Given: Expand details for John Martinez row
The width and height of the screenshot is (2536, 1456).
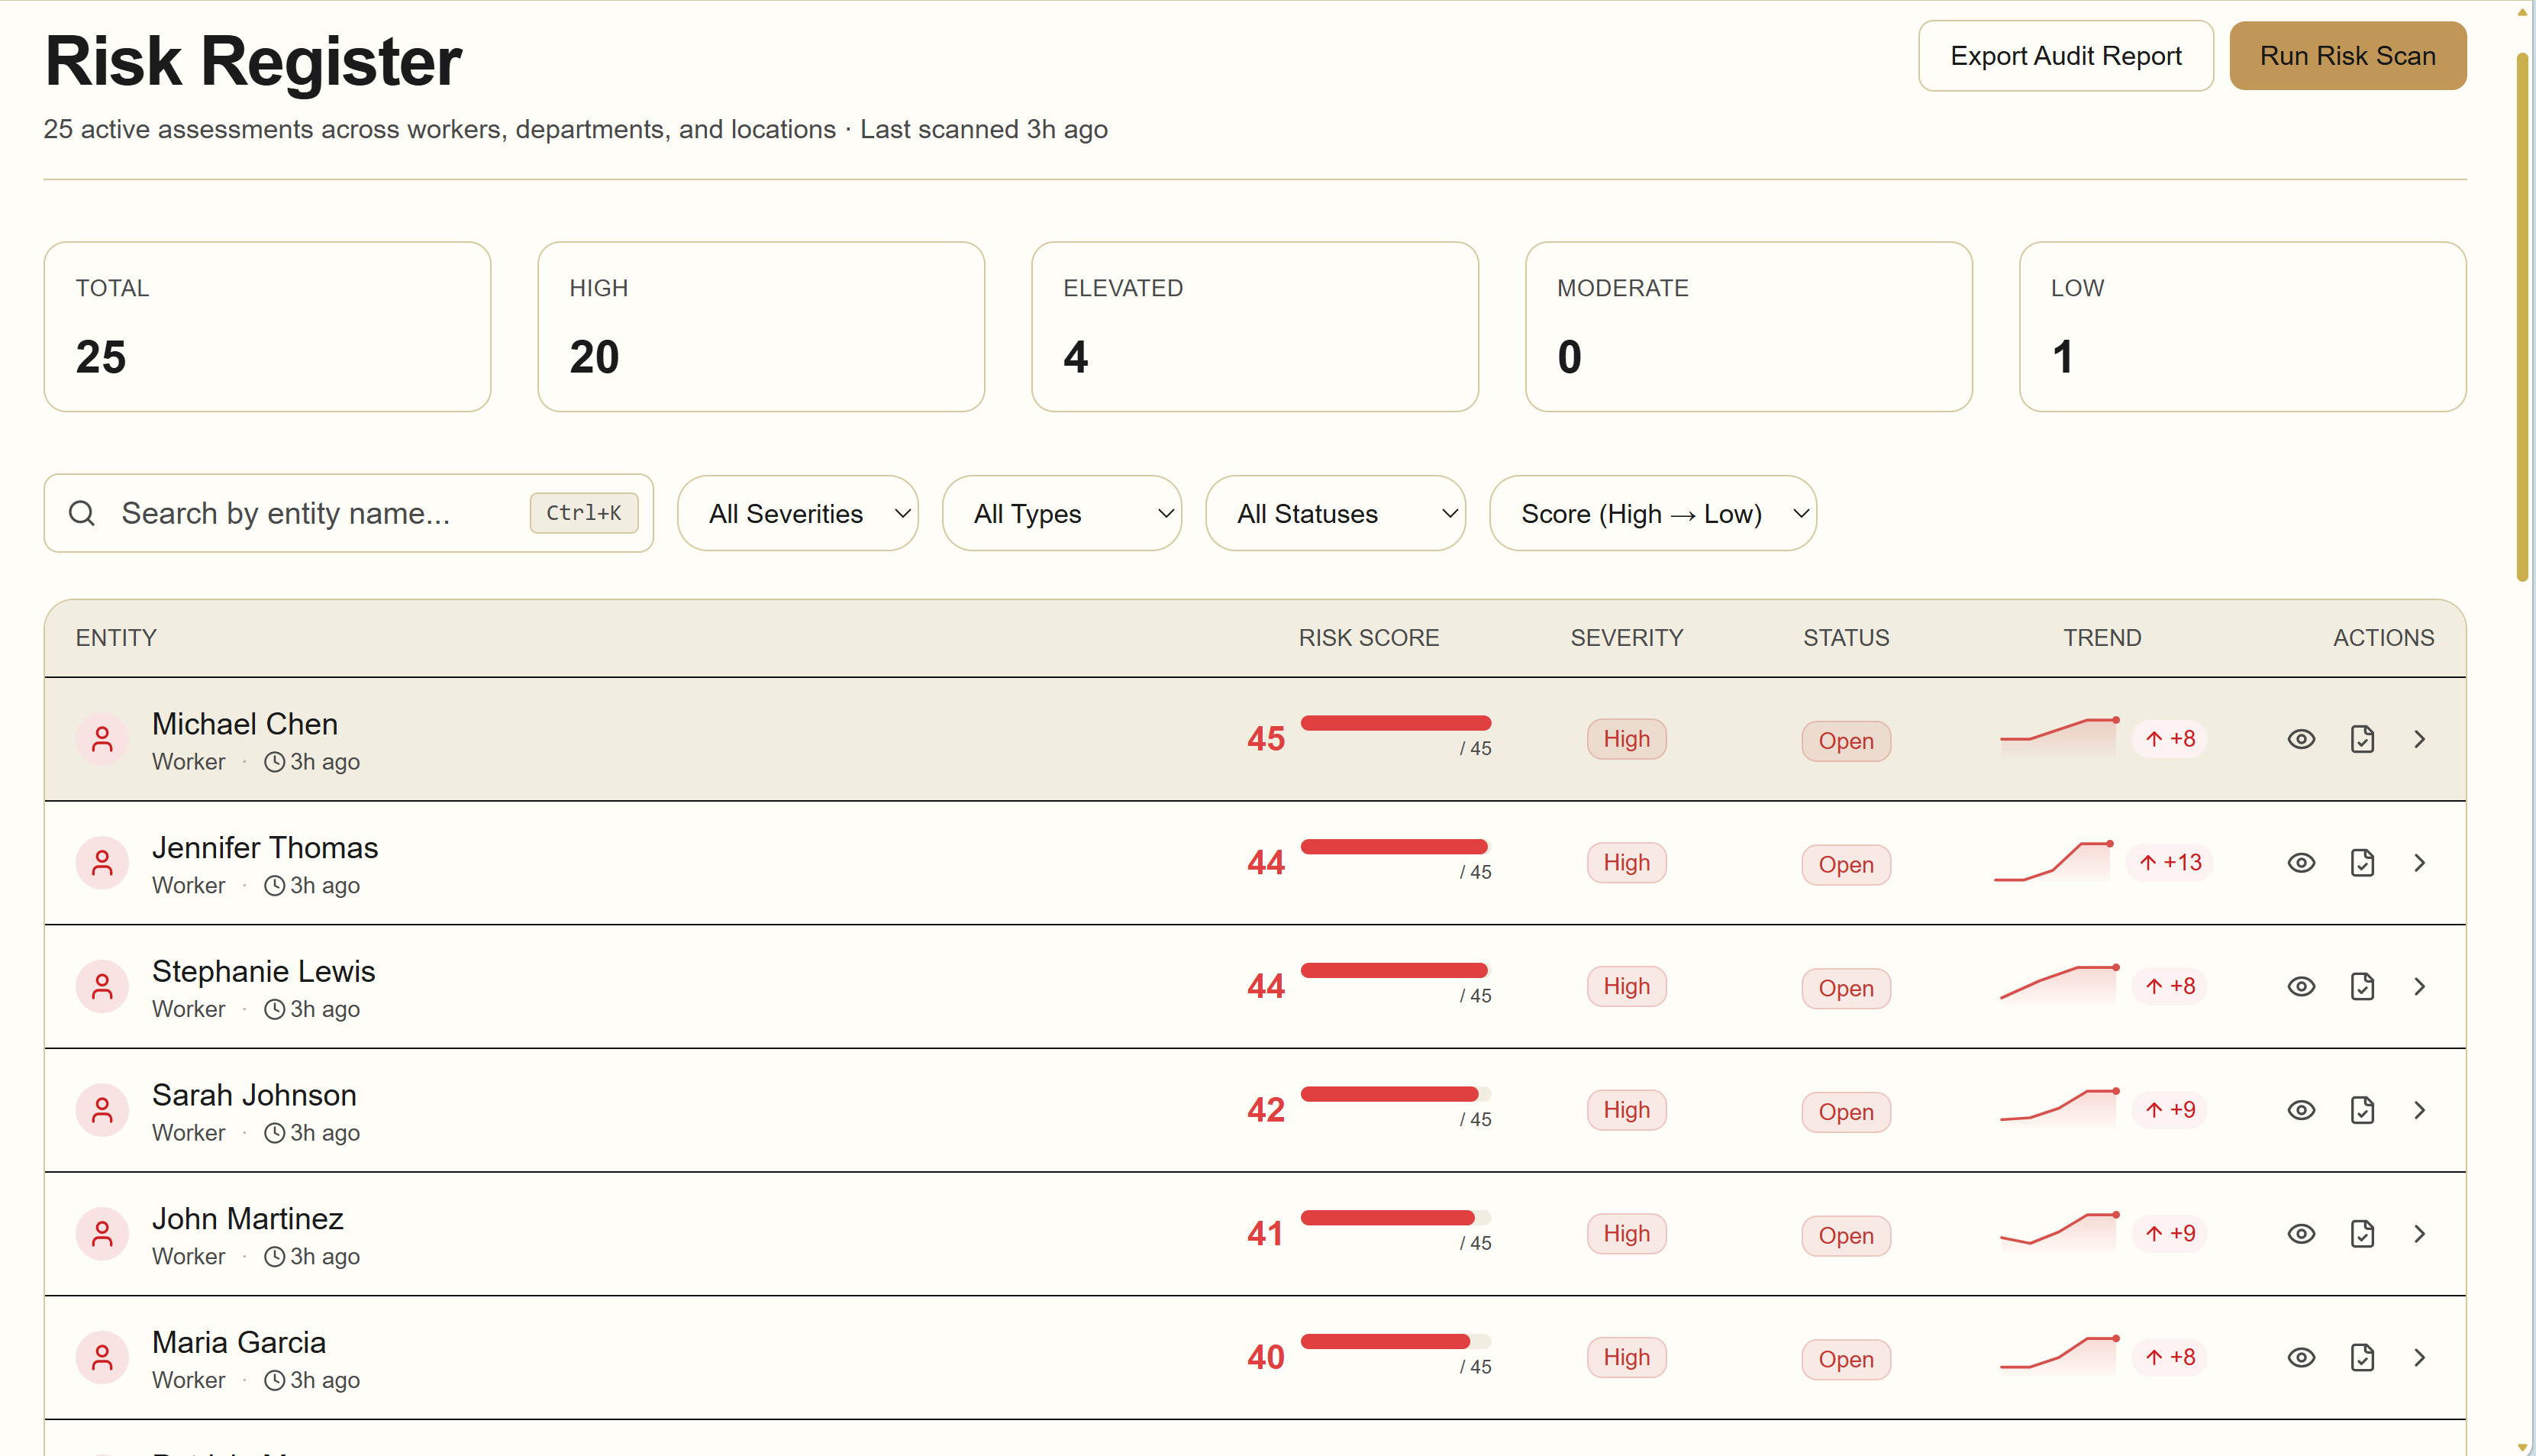Looking at the screenshot, I should tap(2420, 1233).
